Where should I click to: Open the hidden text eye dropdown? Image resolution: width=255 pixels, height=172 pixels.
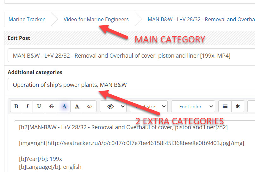pos(113,107)
